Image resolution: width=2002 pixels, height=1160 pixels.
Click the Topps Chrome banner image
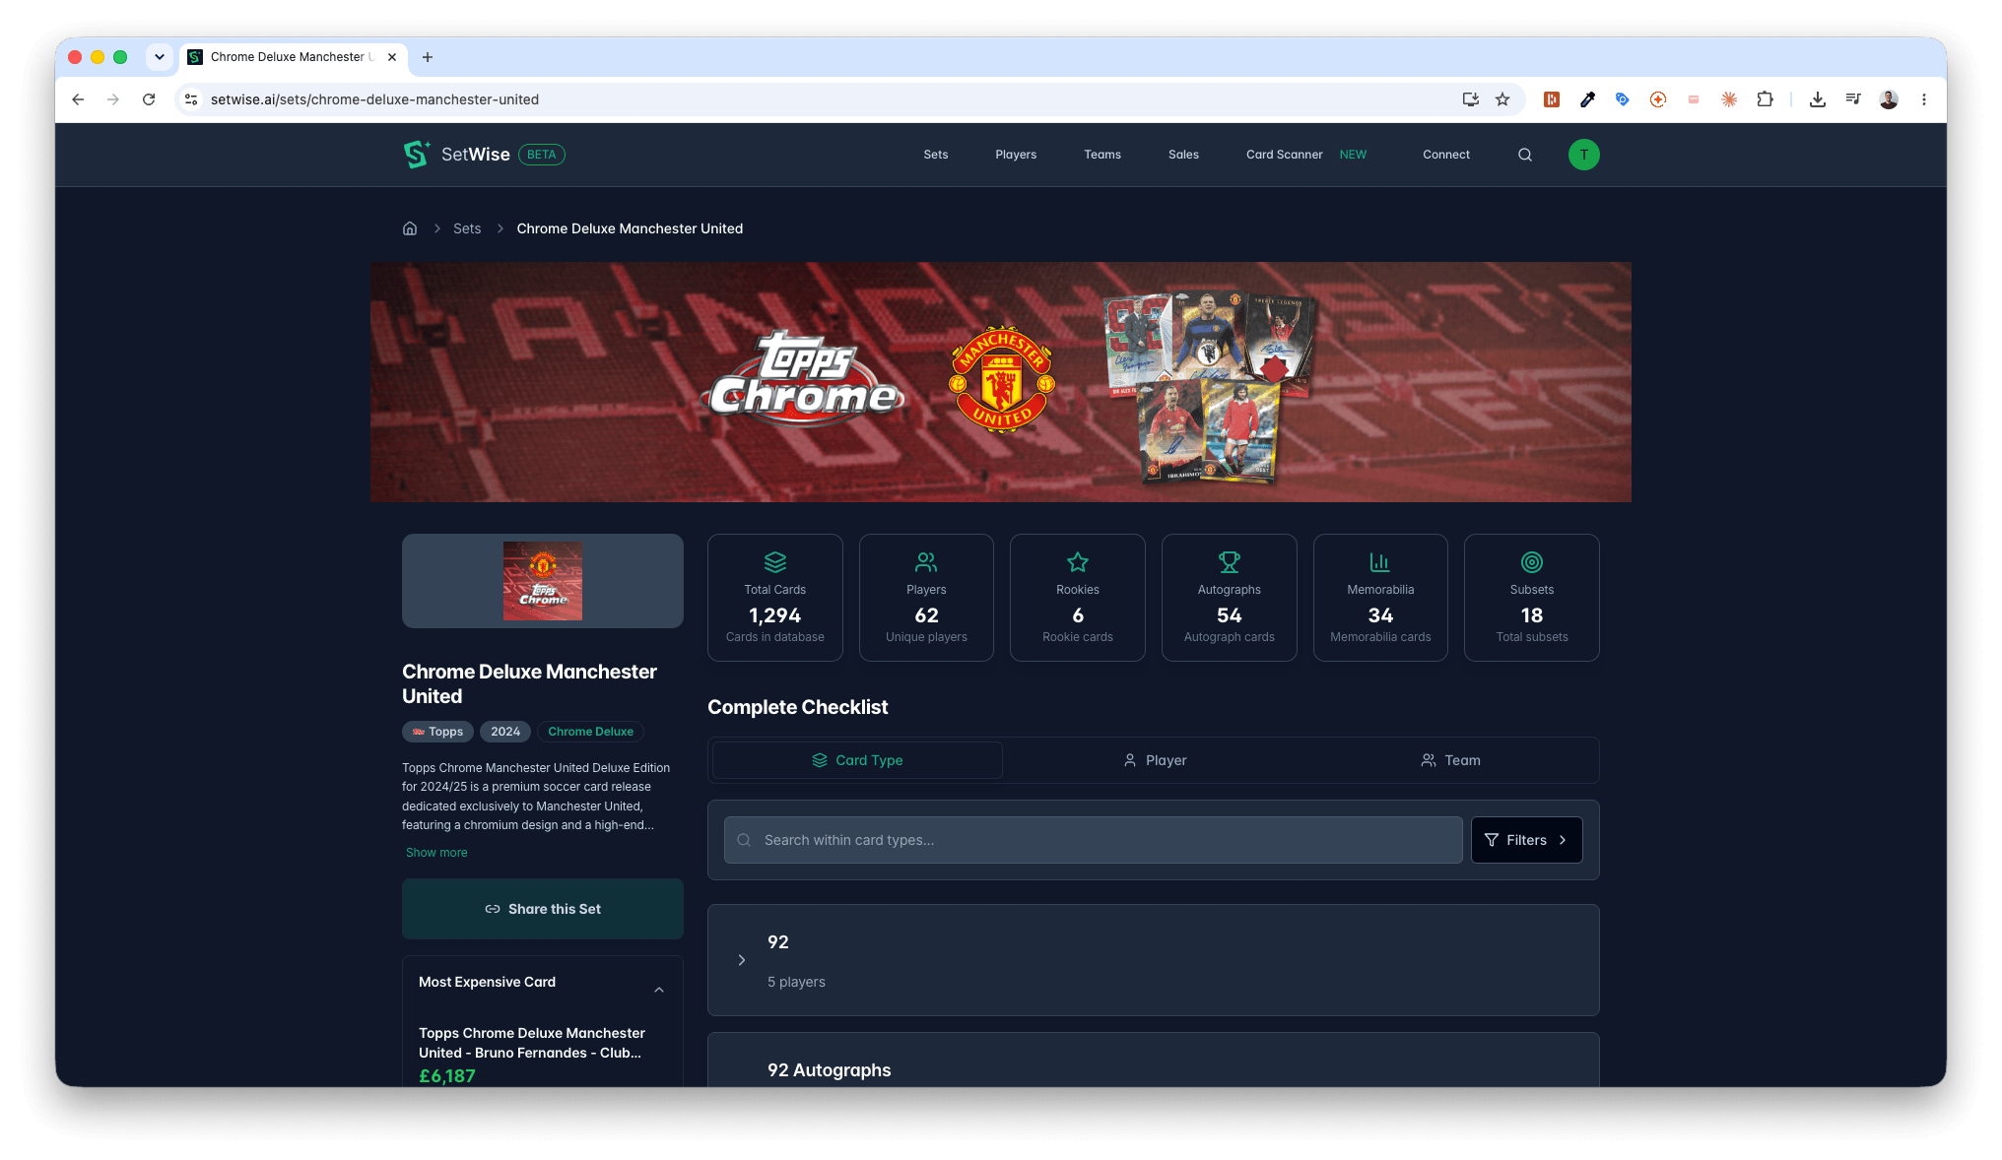[x=1001, y=382]
